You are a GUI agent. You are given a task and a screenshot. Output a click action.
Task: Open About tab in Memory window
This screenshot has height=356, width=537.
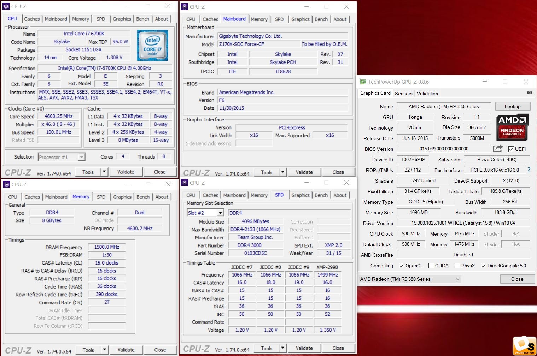pyautogui.click(x=162, y=197)
